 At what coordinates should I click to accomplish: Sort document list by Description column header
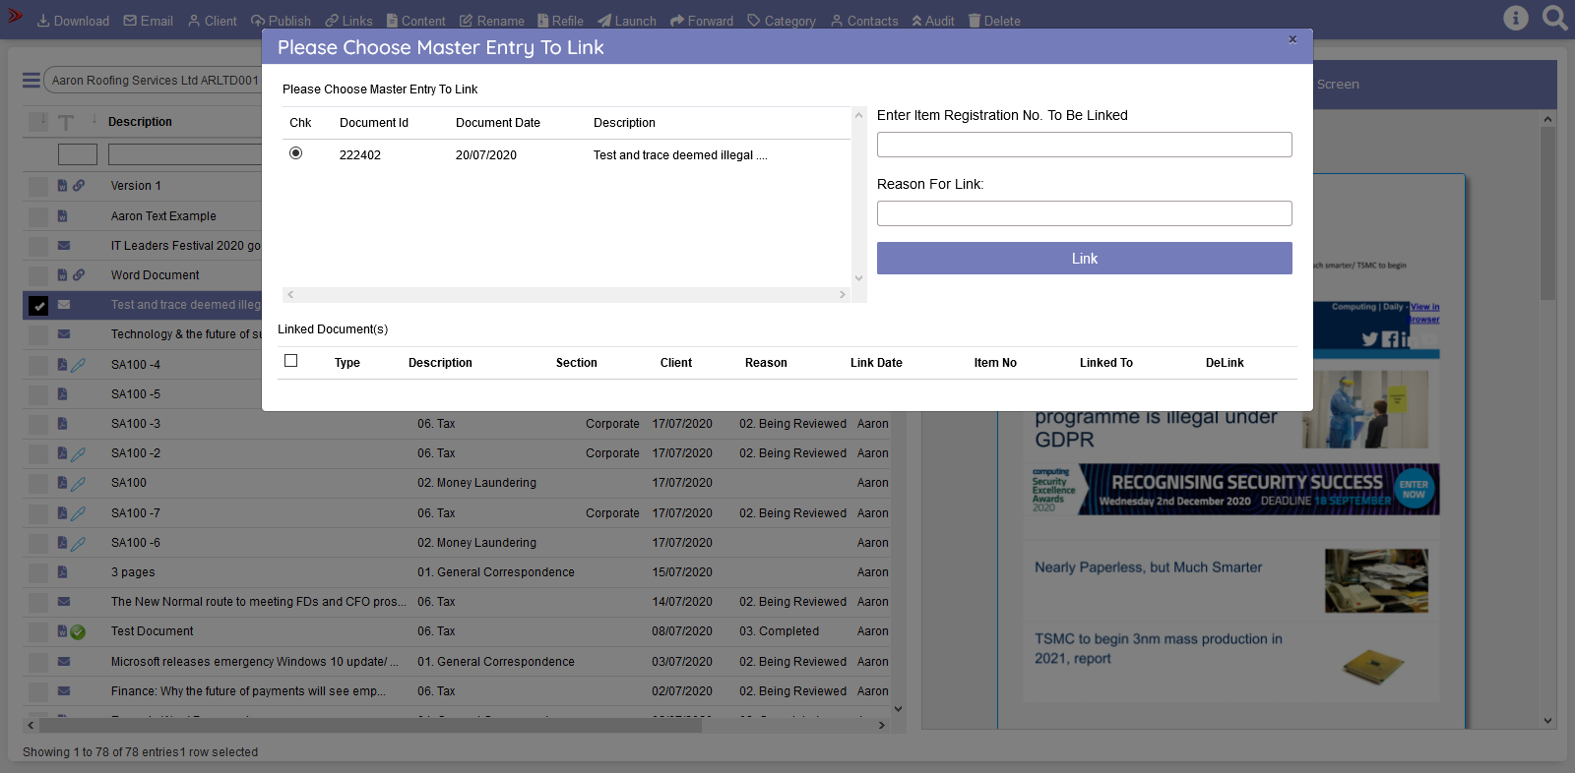(140, 122)
